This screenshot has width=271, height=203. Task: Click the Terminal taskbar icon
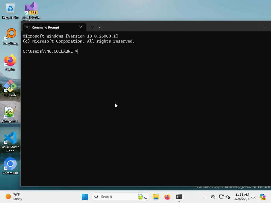(x=179, y=197)
